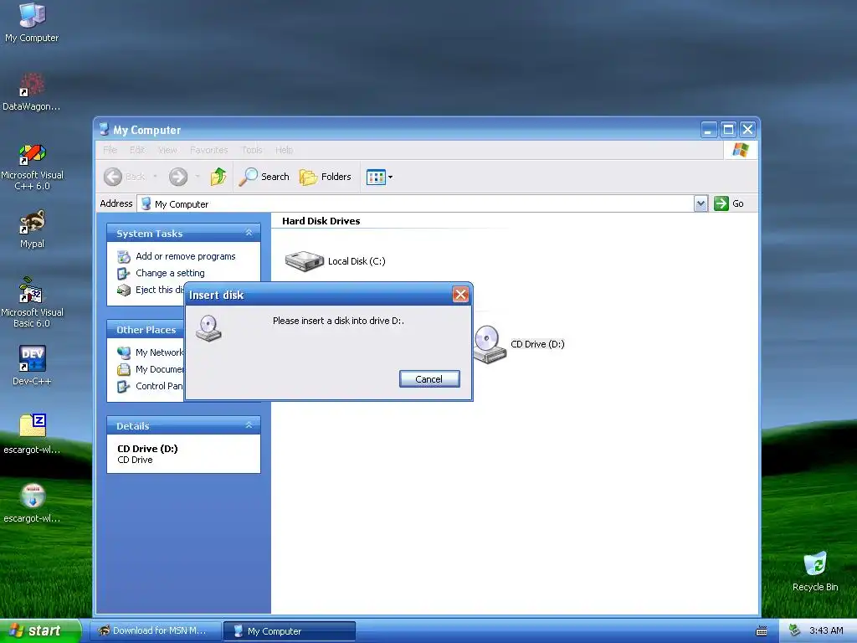Screen dimensions: 857x643
Task: Open the File menu
Action: (x=110, y=150)
